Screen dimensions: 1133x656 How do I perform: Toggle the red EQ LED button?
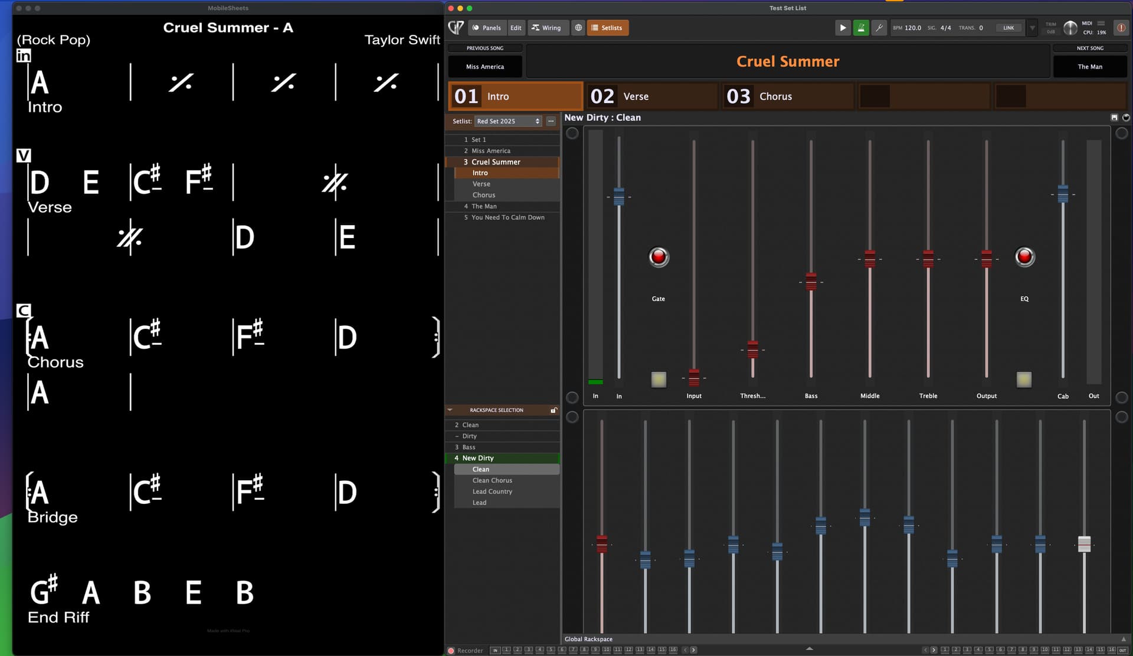(1024, 257)
